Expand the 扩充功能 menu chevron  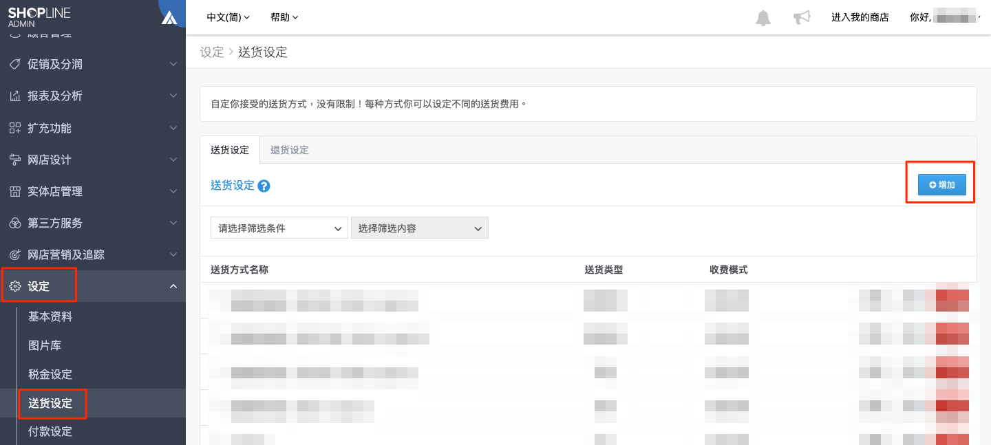tap(173, 128)
